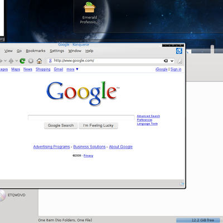Follow the Business Solutions link

pos(89,147)
